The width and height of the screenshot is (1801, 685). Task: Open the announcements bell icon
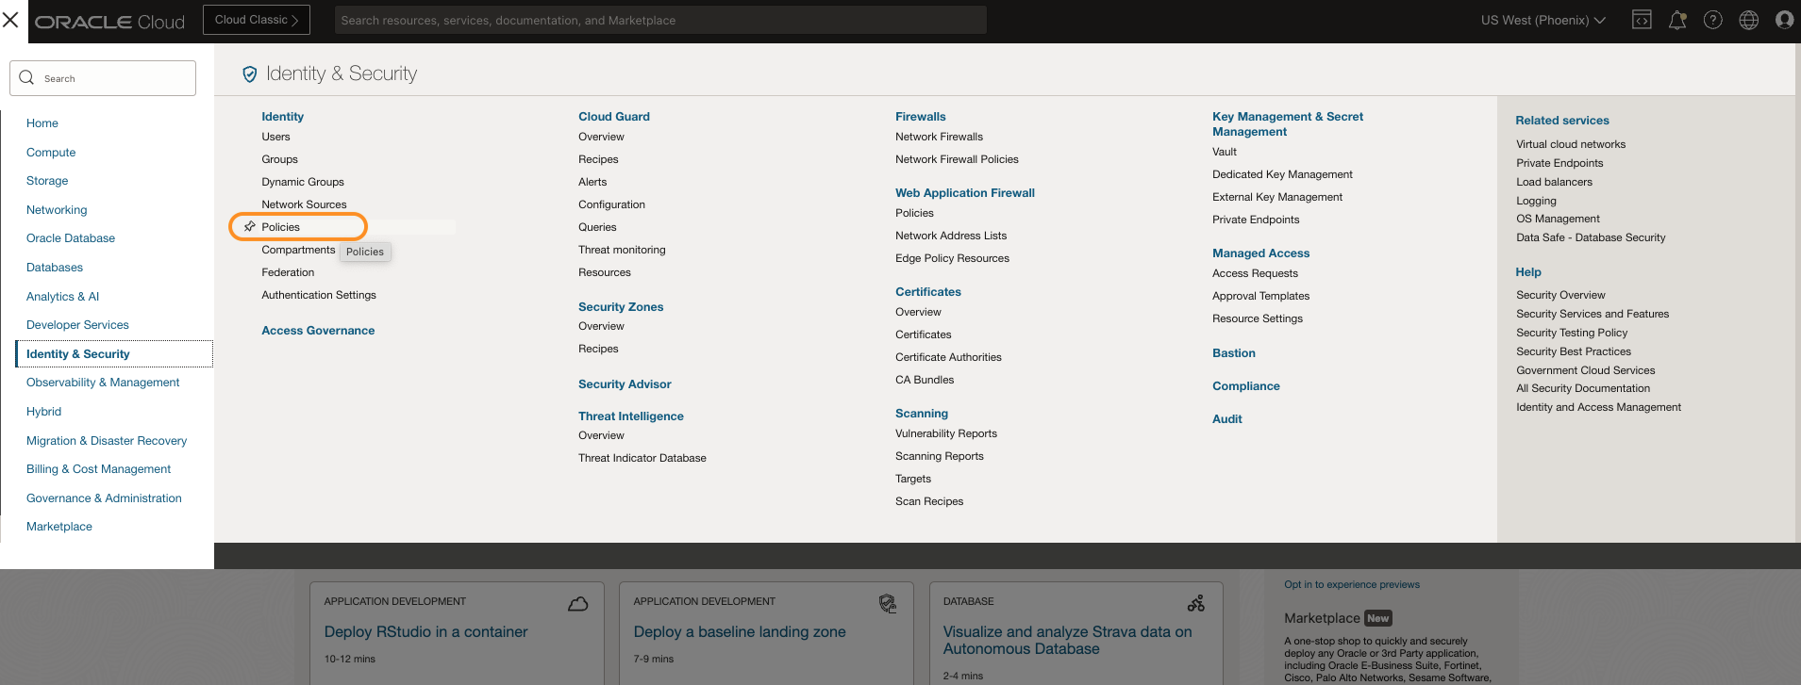point(1677,20)
